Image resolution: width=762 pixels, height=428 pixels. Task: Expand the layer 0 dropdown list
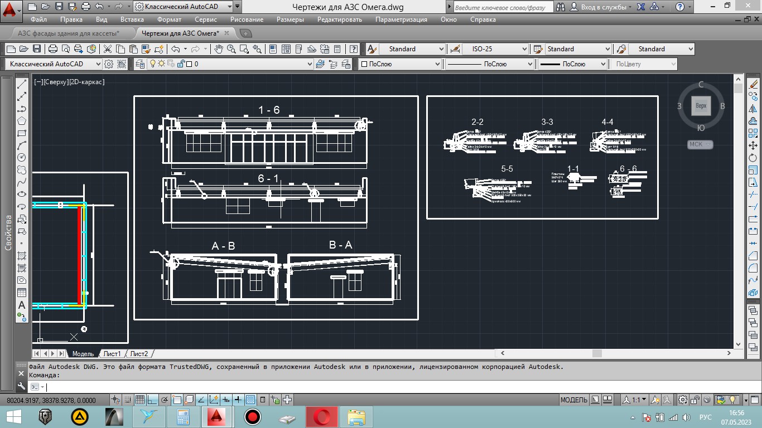(x=310, y=64)
